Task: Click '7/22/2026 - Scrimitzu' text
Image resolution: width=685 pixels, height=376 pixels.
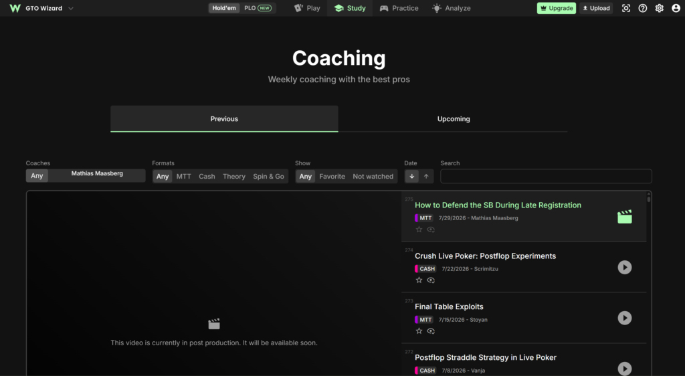Action: point(470,268)
